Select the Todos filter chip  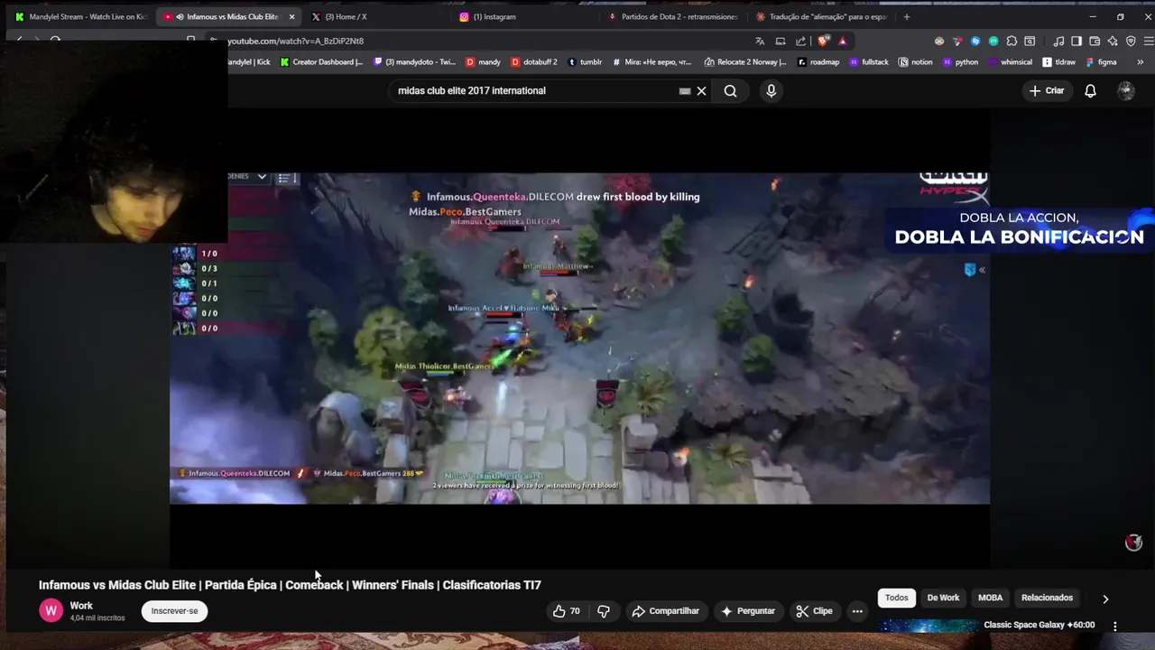[x=896, y=598]
